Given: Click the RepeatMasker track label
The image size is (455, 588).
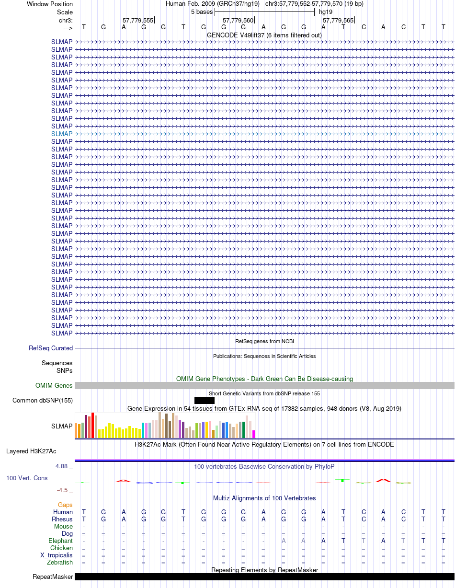Looking at the screenshot, I should (53, 577).
